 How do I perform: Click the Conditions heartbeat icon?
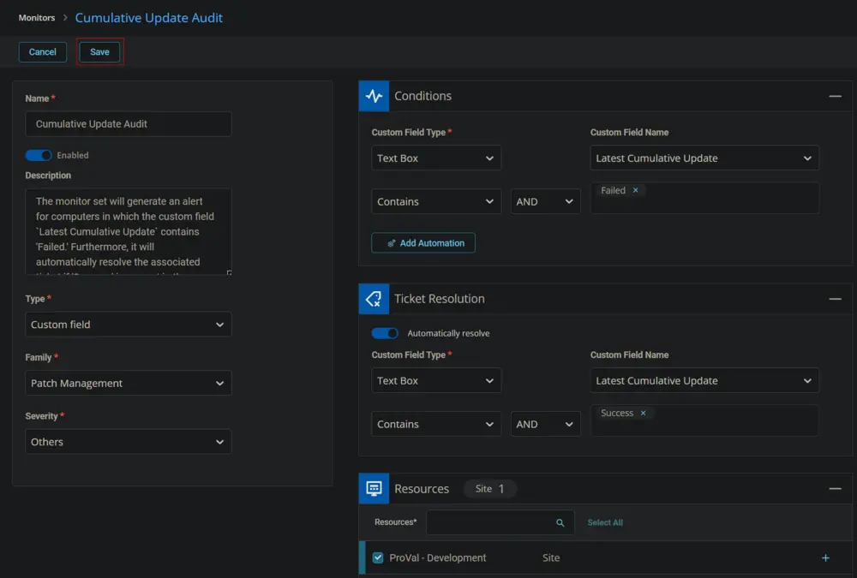374,96
